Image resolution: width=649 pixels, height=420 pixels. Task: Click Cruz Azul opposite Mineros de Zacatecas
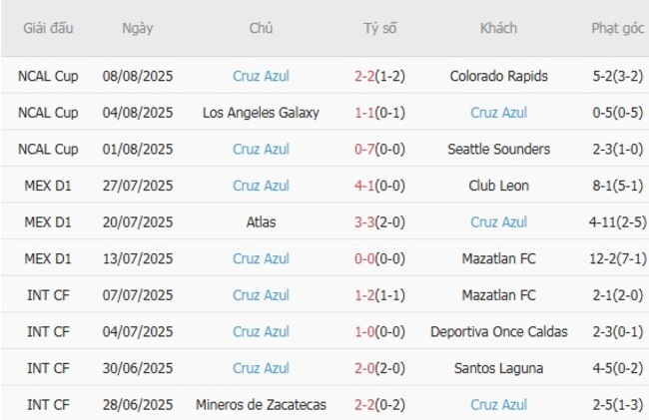498,405
